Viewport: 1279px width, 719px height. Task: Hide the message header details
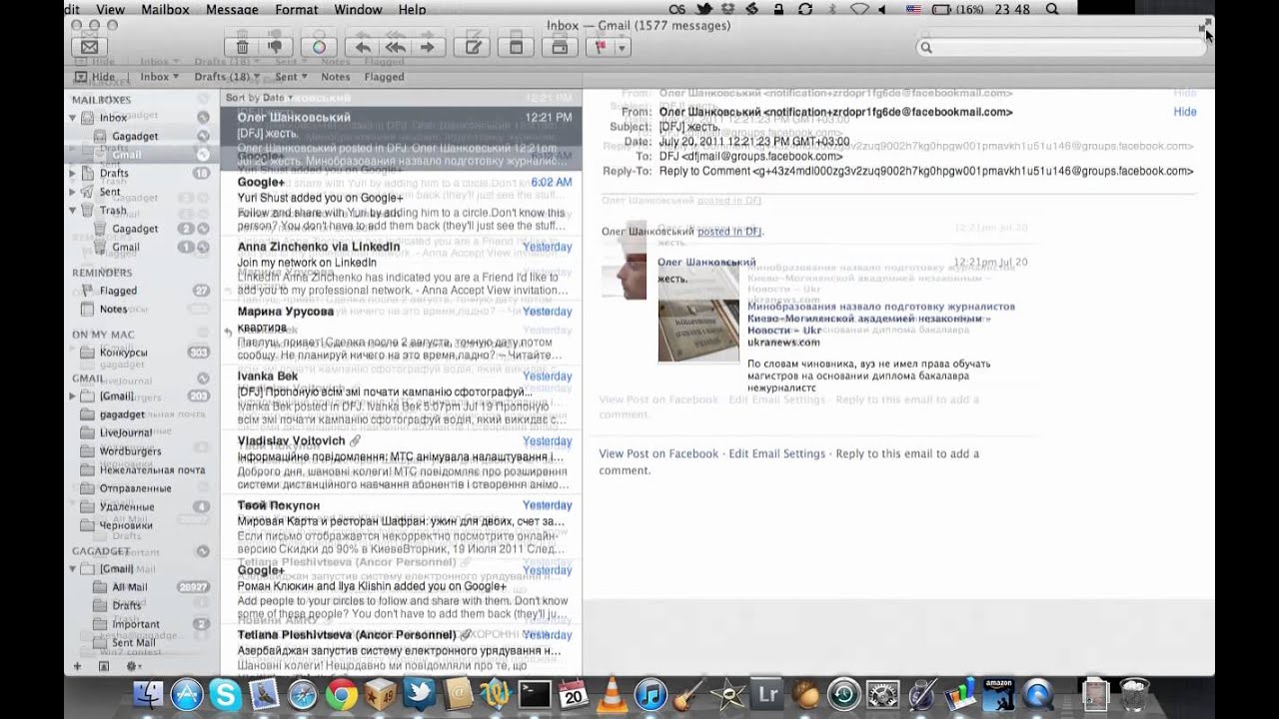(1185, 112)
